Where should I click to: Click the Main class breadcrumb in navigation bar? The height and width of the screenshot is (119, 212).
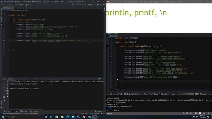click(x=22, y=5)
